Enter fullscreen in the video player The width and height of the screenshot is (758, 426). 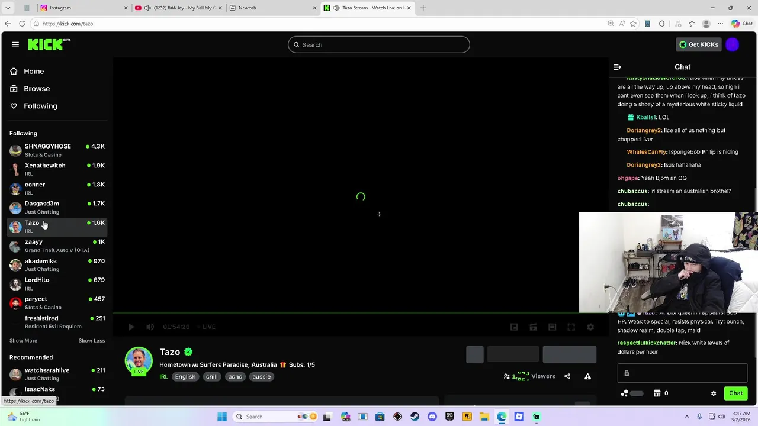(x=571, y=327)
